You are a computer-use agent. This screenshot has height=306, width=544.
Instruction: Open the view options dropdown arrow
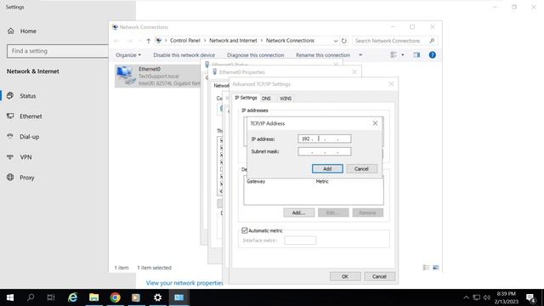402,54
